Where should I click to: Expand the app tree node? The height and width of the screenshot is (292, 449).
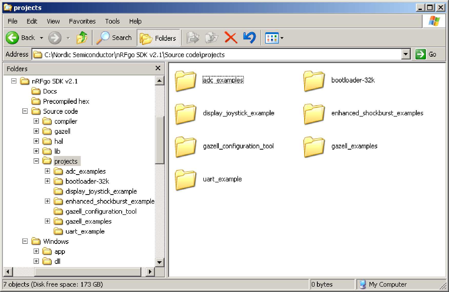[x=36, y=251]
